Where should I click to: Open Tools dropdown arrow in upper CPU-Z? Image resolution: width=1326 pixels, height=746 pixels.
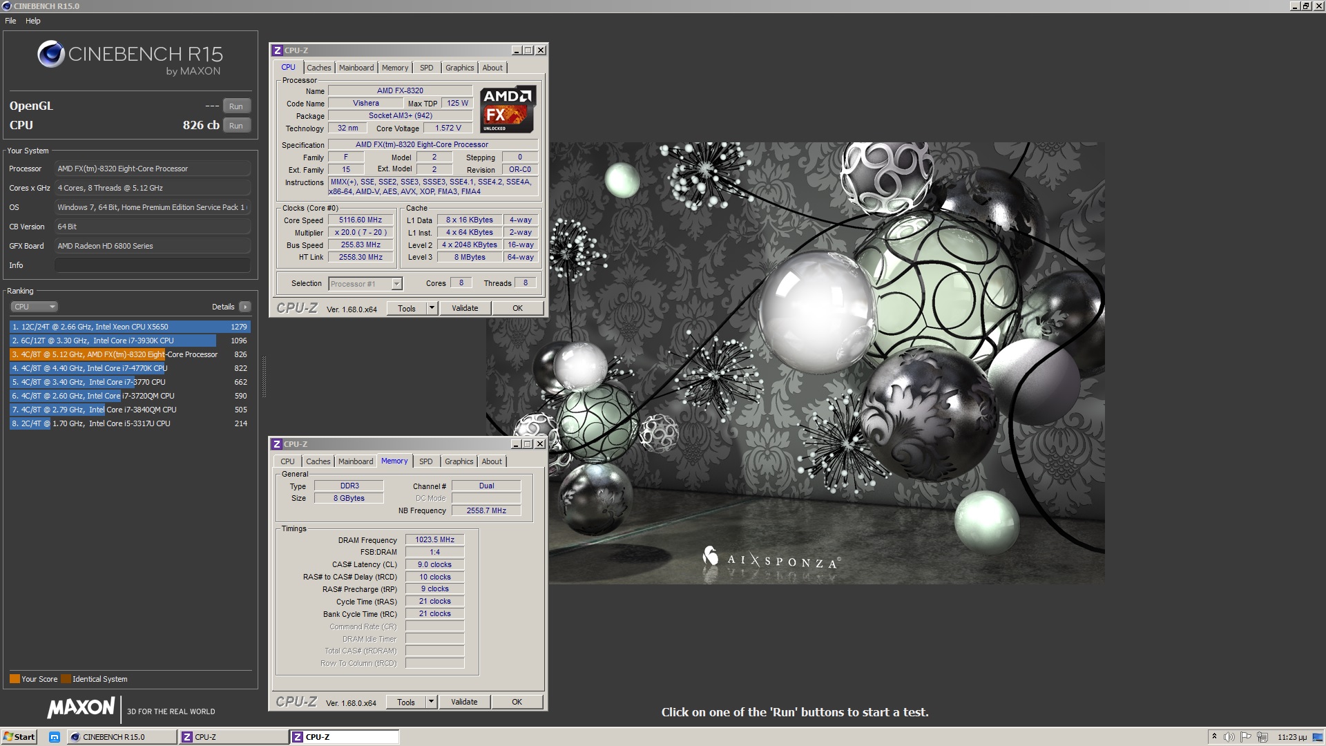pyautogui.click(x=432, y=309)
